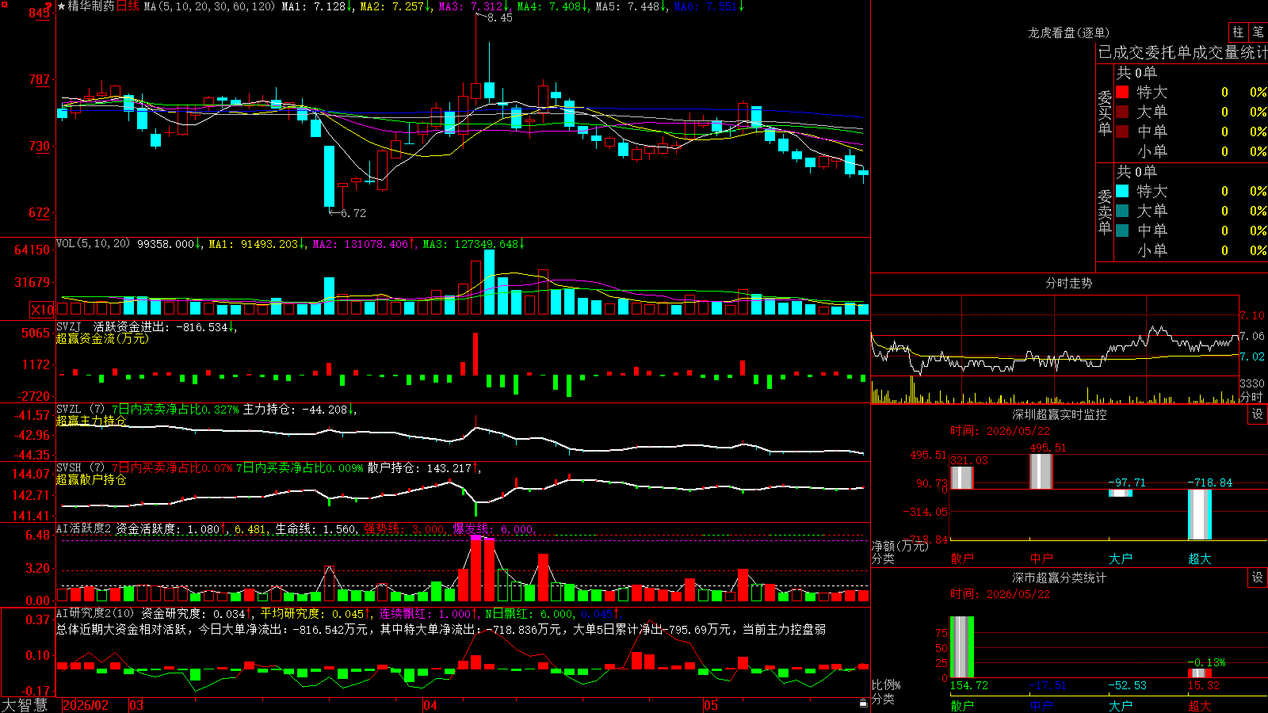
Task: Click the 小单 row under 委卖单
Action: pyautogui.click(x=1191, y=250)
